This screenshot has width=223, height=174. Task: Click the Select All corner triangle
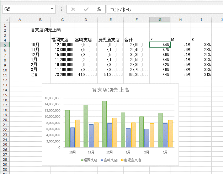click(4, 20)
